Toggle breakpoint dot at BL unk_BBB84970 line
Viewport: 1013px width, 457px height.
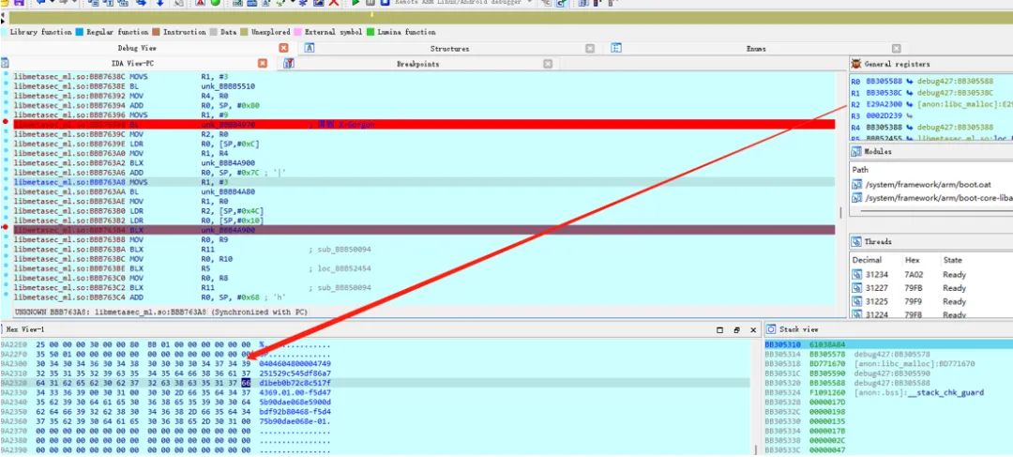(x=6, y=121)
